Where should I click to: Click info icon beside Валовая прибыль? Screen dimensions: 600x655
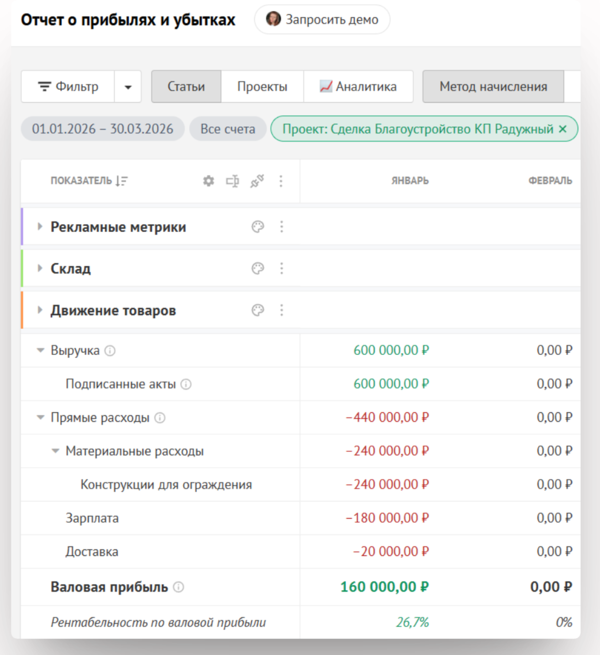pos(178,587)
